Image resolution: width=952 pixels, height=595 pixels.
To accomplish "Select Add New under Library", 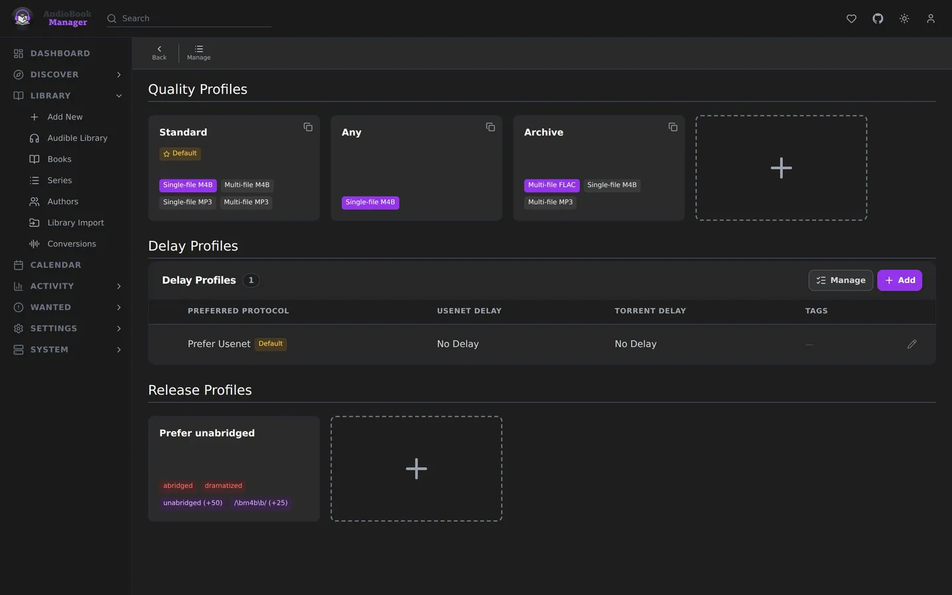I will [x=65, y=117].
